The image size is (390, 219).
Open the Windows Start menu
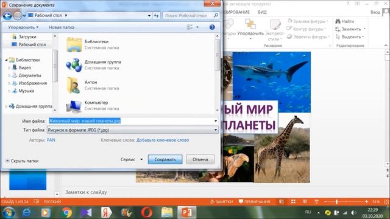9,212
